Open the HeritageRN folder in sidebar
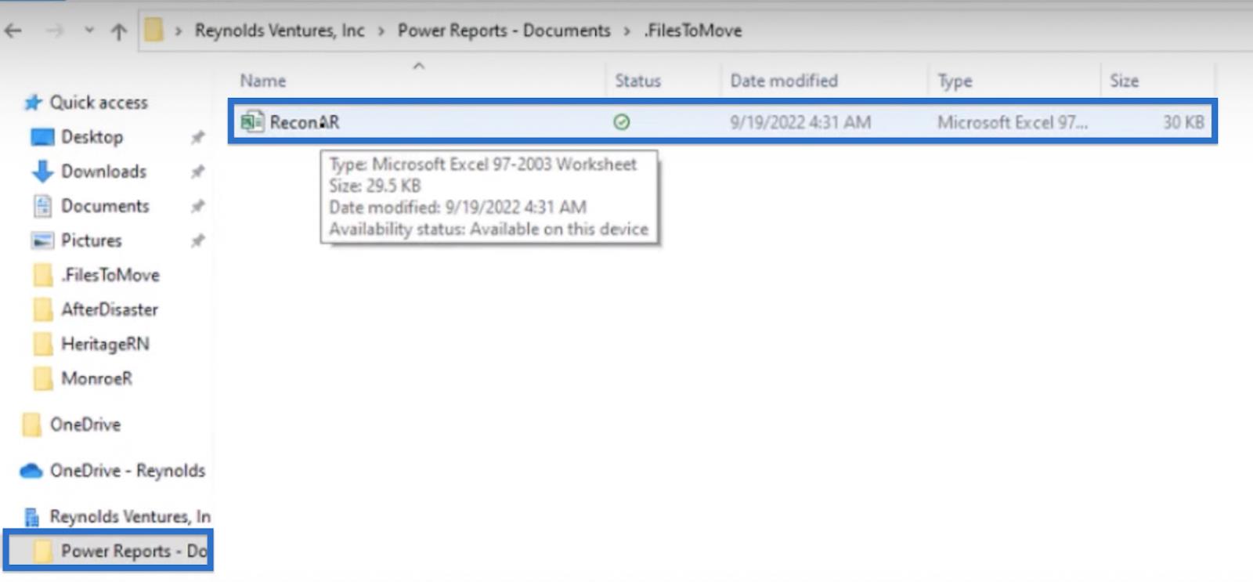Image resolution: width=1253 pixels, height=582 pixels. (x=105, y=344)
